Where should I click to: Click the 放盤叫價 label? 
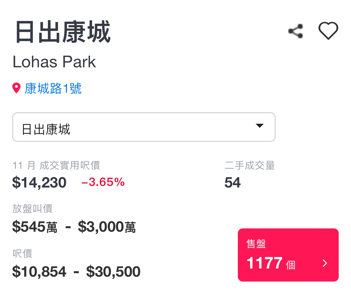[33, 209]
